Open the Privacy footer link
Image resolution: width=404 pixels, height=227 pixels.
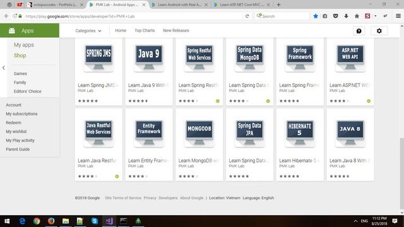150,198
